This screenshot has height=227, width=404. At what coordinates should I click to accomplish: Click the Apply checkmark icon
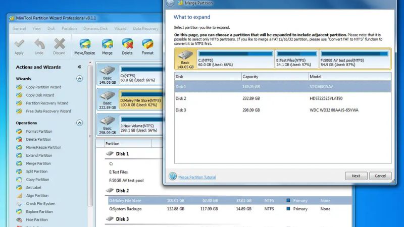19,44
